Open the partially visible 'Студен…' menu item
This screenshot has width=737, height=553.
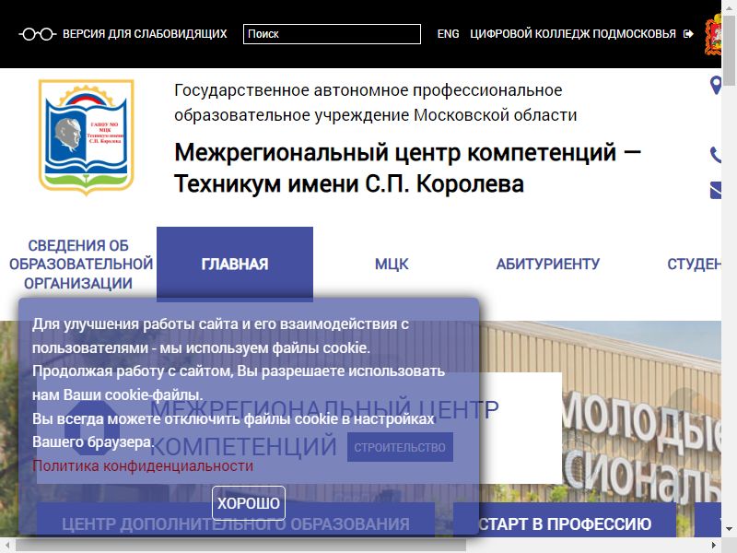(695, 265)
